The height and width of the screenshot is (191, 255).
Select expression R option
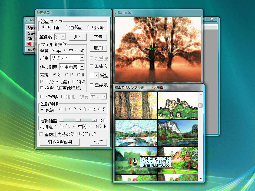(x=79, y=75)
